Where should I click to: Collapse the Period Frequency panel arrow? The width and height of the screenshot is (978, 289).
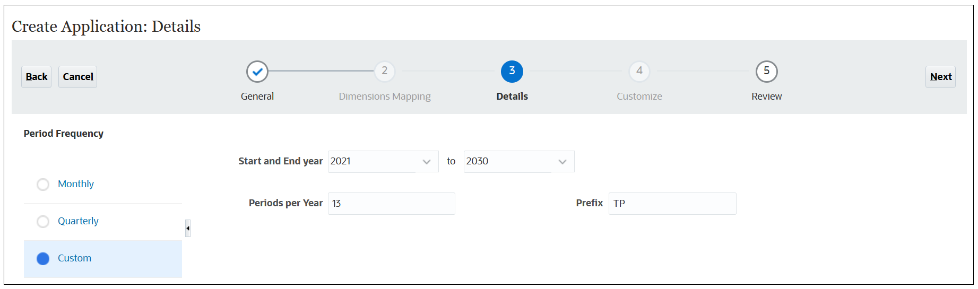(188, 228)
